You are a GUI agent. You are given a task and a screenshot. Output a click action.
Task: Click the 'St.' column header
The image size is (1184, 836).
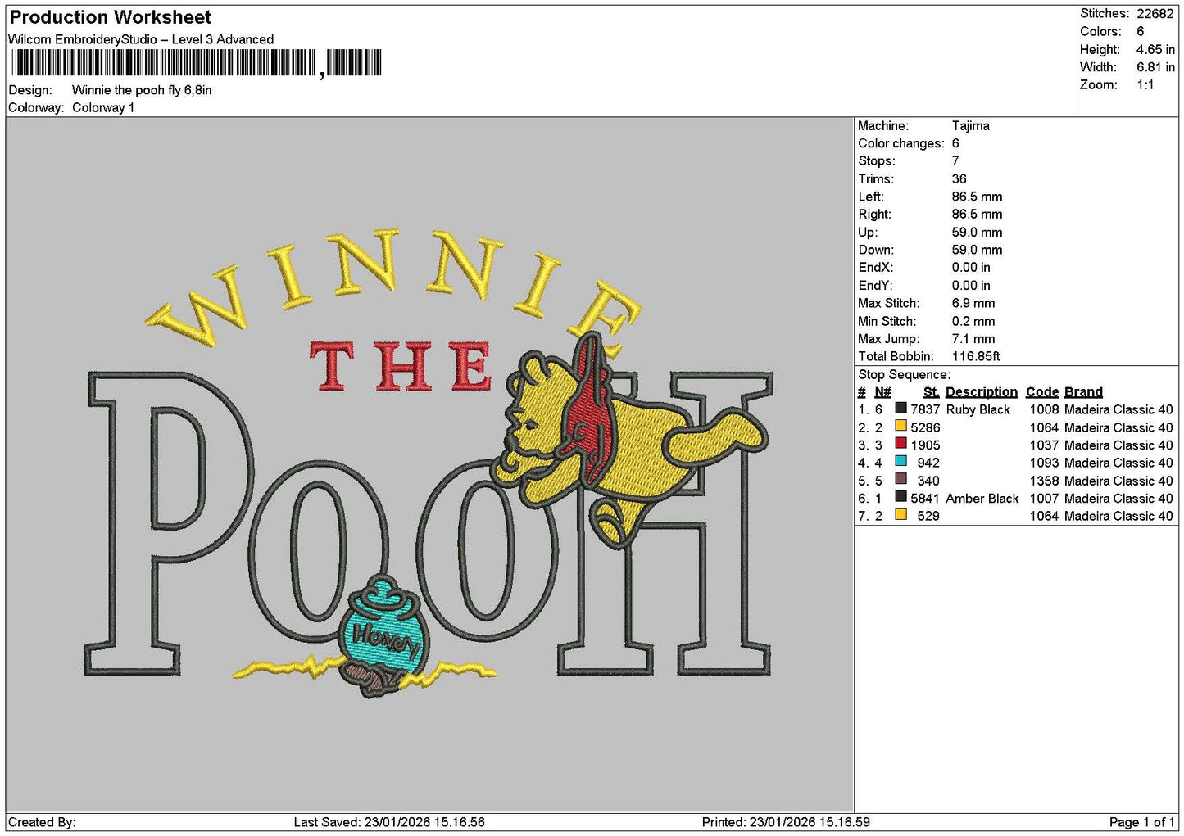click(x=932, y=392)
